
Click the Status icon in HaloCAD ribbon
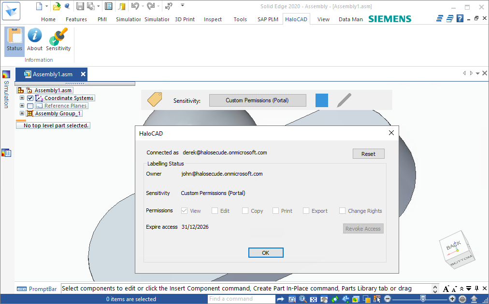tap(14, 40)
